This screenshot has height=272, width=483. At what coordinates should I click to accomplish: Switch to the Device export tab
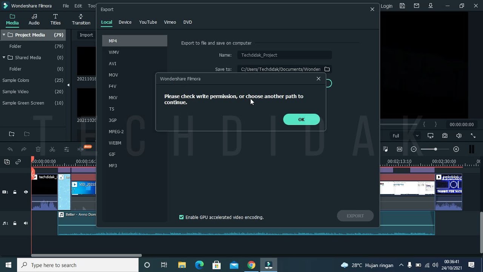(x=125, y=22)
